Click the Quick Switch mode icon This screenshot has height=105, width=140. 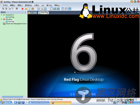(58, 9)
